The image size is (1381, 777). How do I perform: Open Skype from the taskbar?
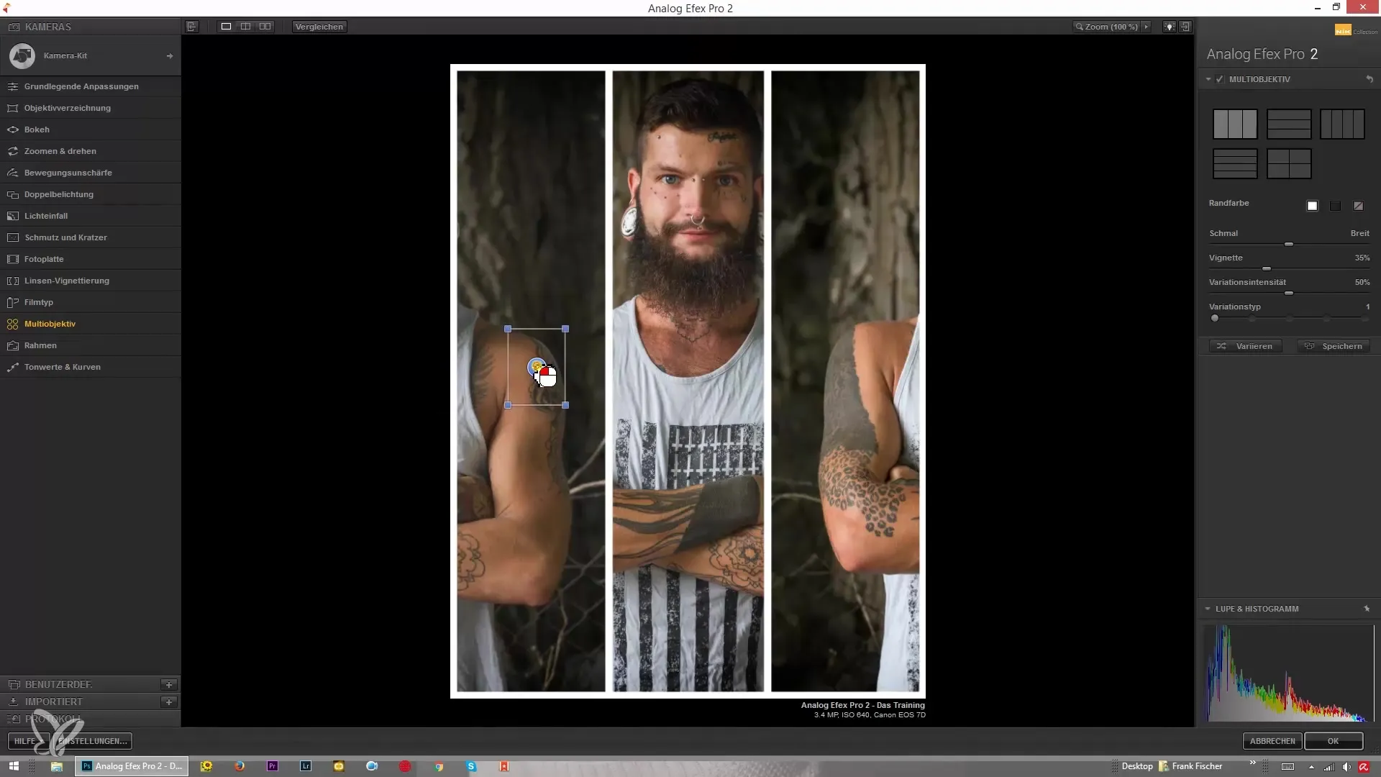coord(471,766)
